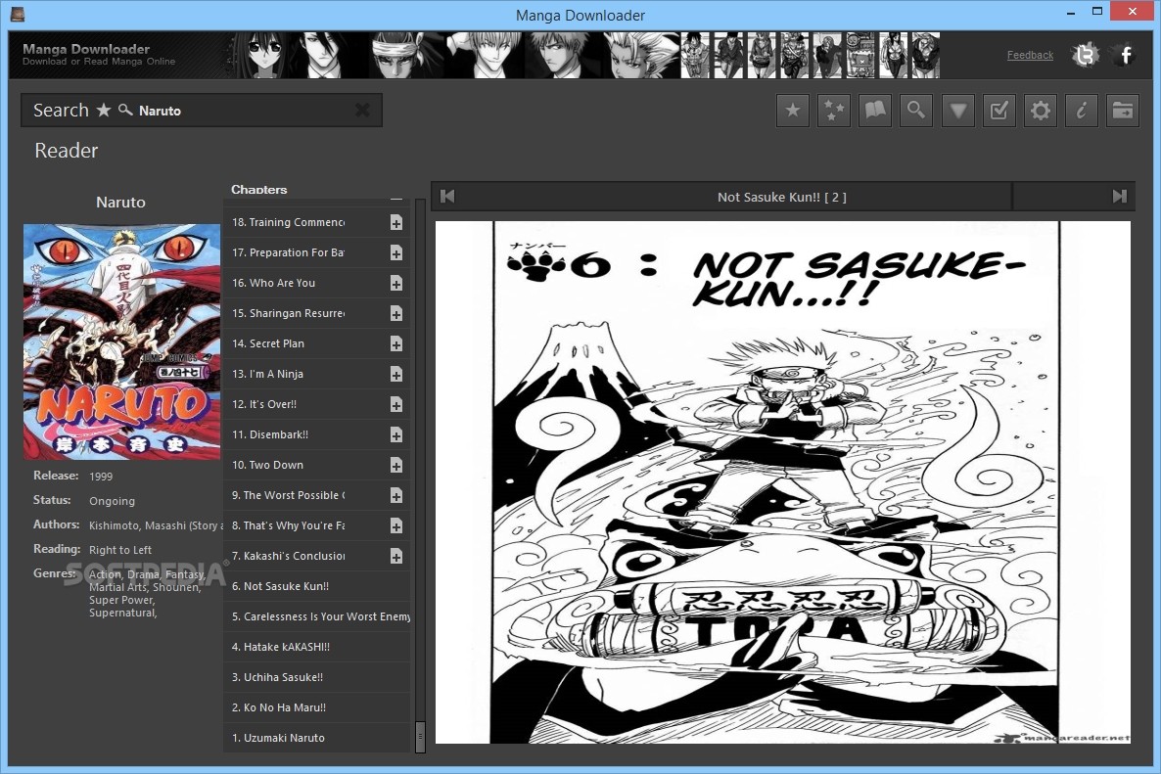Select chapter "2. Ko No Ha Maru!!"
Screen dimensions: 1161x774
(317, 707)
